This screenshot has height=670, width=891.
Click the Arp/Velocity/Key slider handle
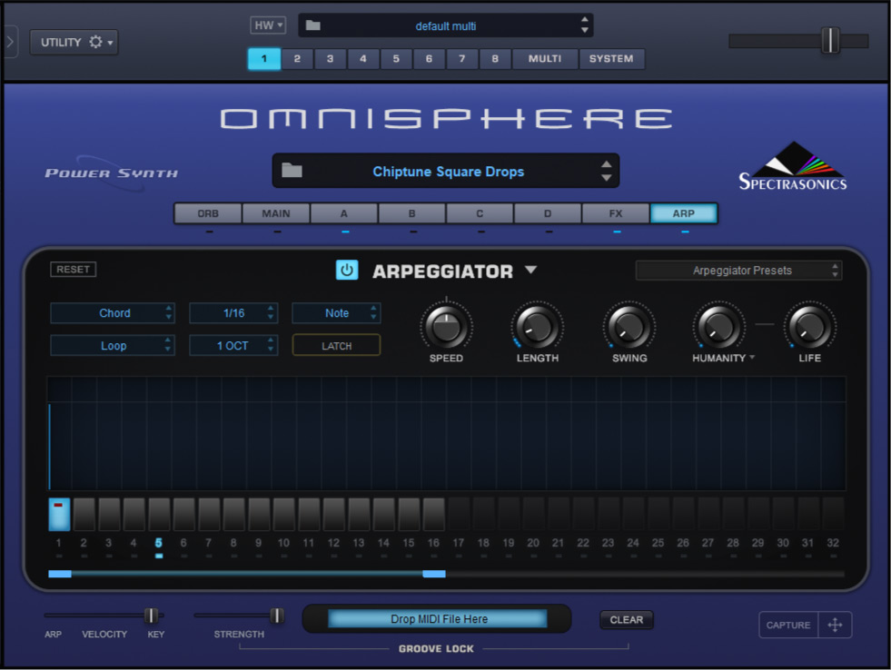click(151, 616)
